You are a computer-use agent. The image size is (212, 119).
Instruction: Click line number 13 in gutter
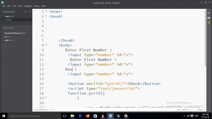tap(41, 69)
